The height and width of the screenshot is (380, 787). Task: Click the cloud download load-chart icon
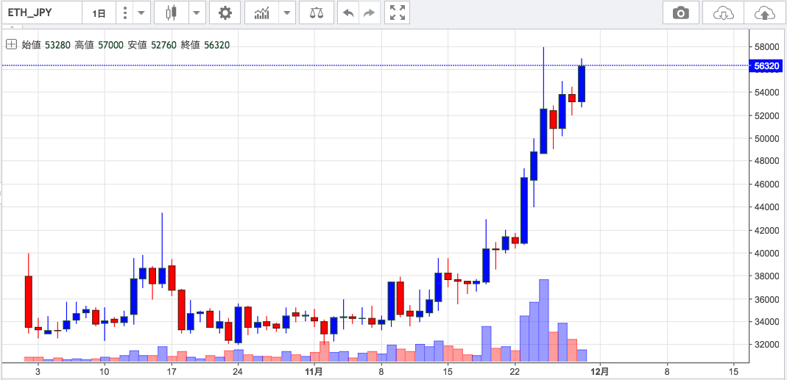(723, 13)
